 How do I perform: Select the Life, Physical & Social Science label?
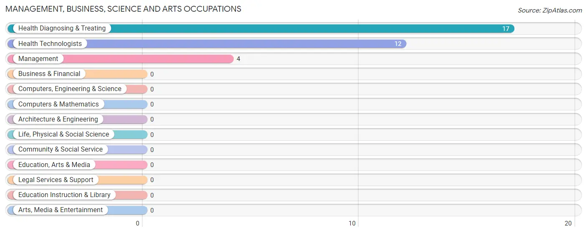pyautogui.click(x=63, y=134)
